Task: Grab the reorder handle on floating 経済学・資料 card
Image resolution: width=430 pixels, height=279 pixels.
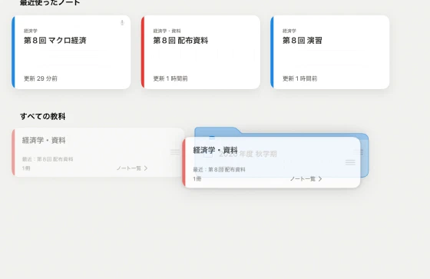Action: click(x=350, y=162)
